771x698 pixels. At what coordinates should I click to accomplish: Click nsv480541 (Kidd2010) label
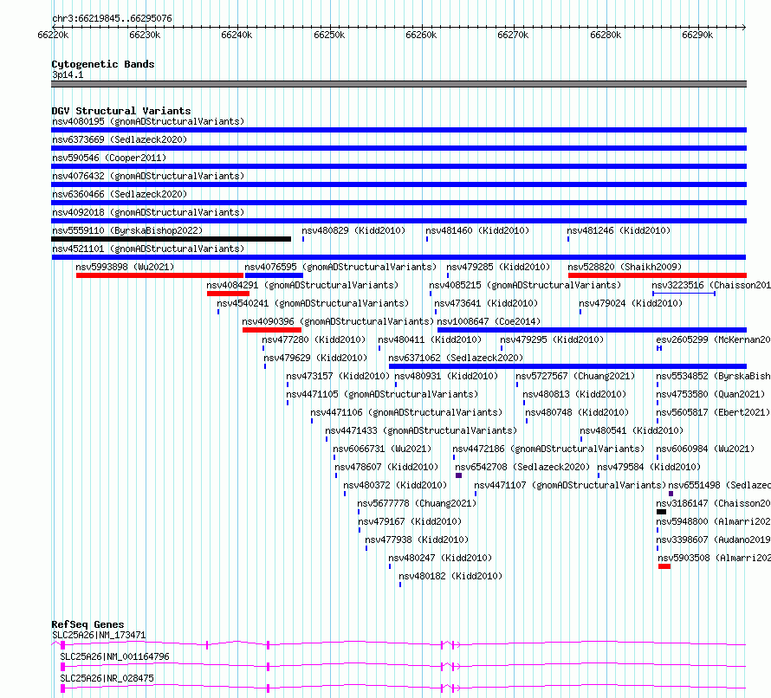(x=632, y=430)
